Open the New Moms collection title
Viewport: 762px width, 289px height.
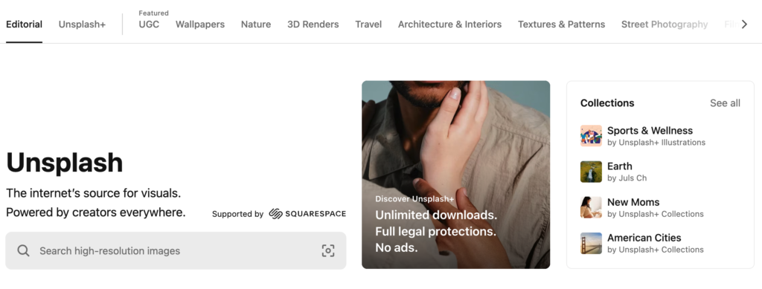(x=633, y=202)
